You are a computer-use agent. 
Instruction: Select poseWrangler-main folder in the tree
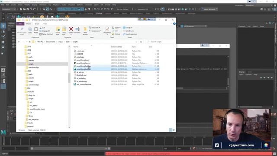[37, 109]
